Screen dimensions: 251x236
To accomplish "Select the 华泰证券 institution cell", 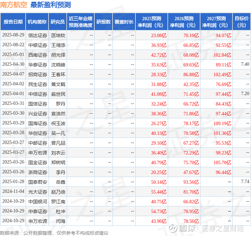I will [38, 65].
